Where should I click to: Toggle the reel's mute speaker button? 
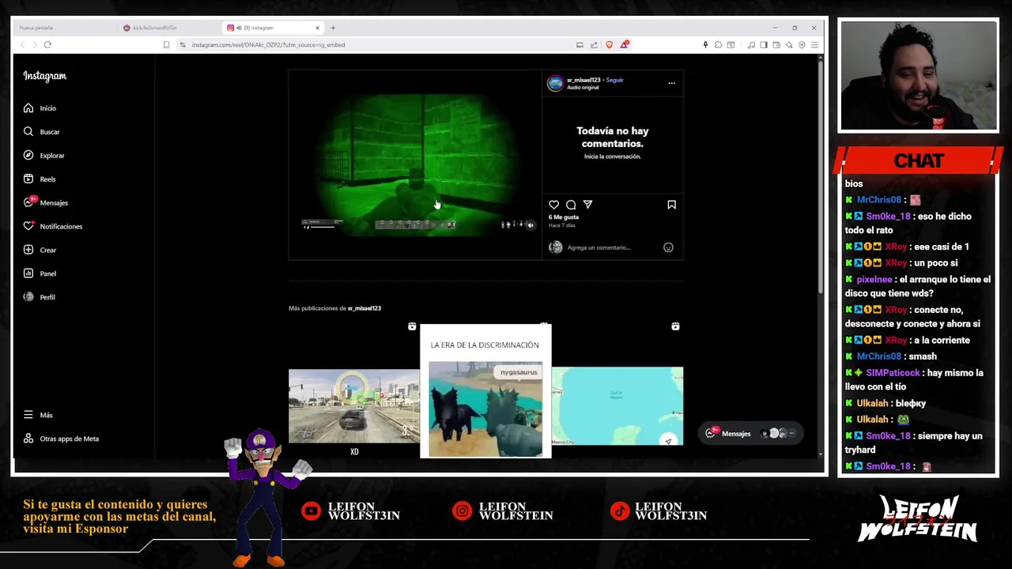(531, 225)
